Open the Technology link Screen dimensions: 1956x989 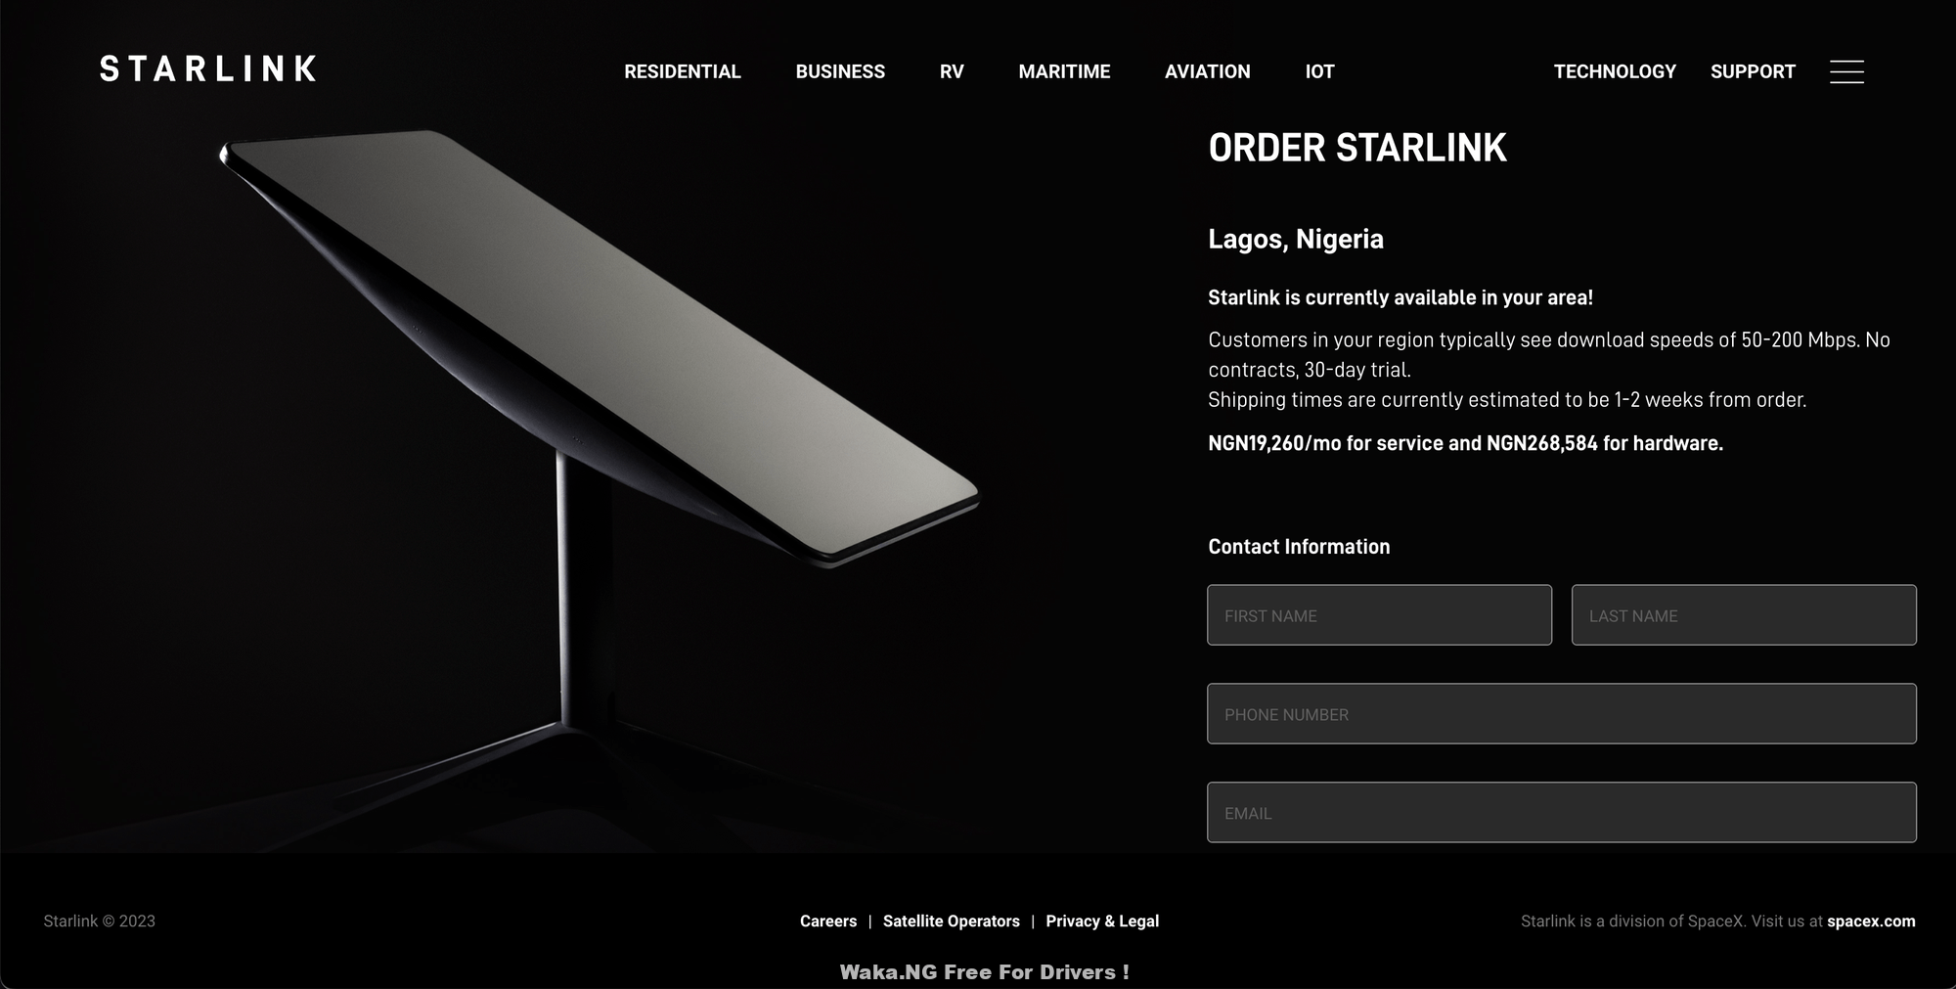point(1615,71)
